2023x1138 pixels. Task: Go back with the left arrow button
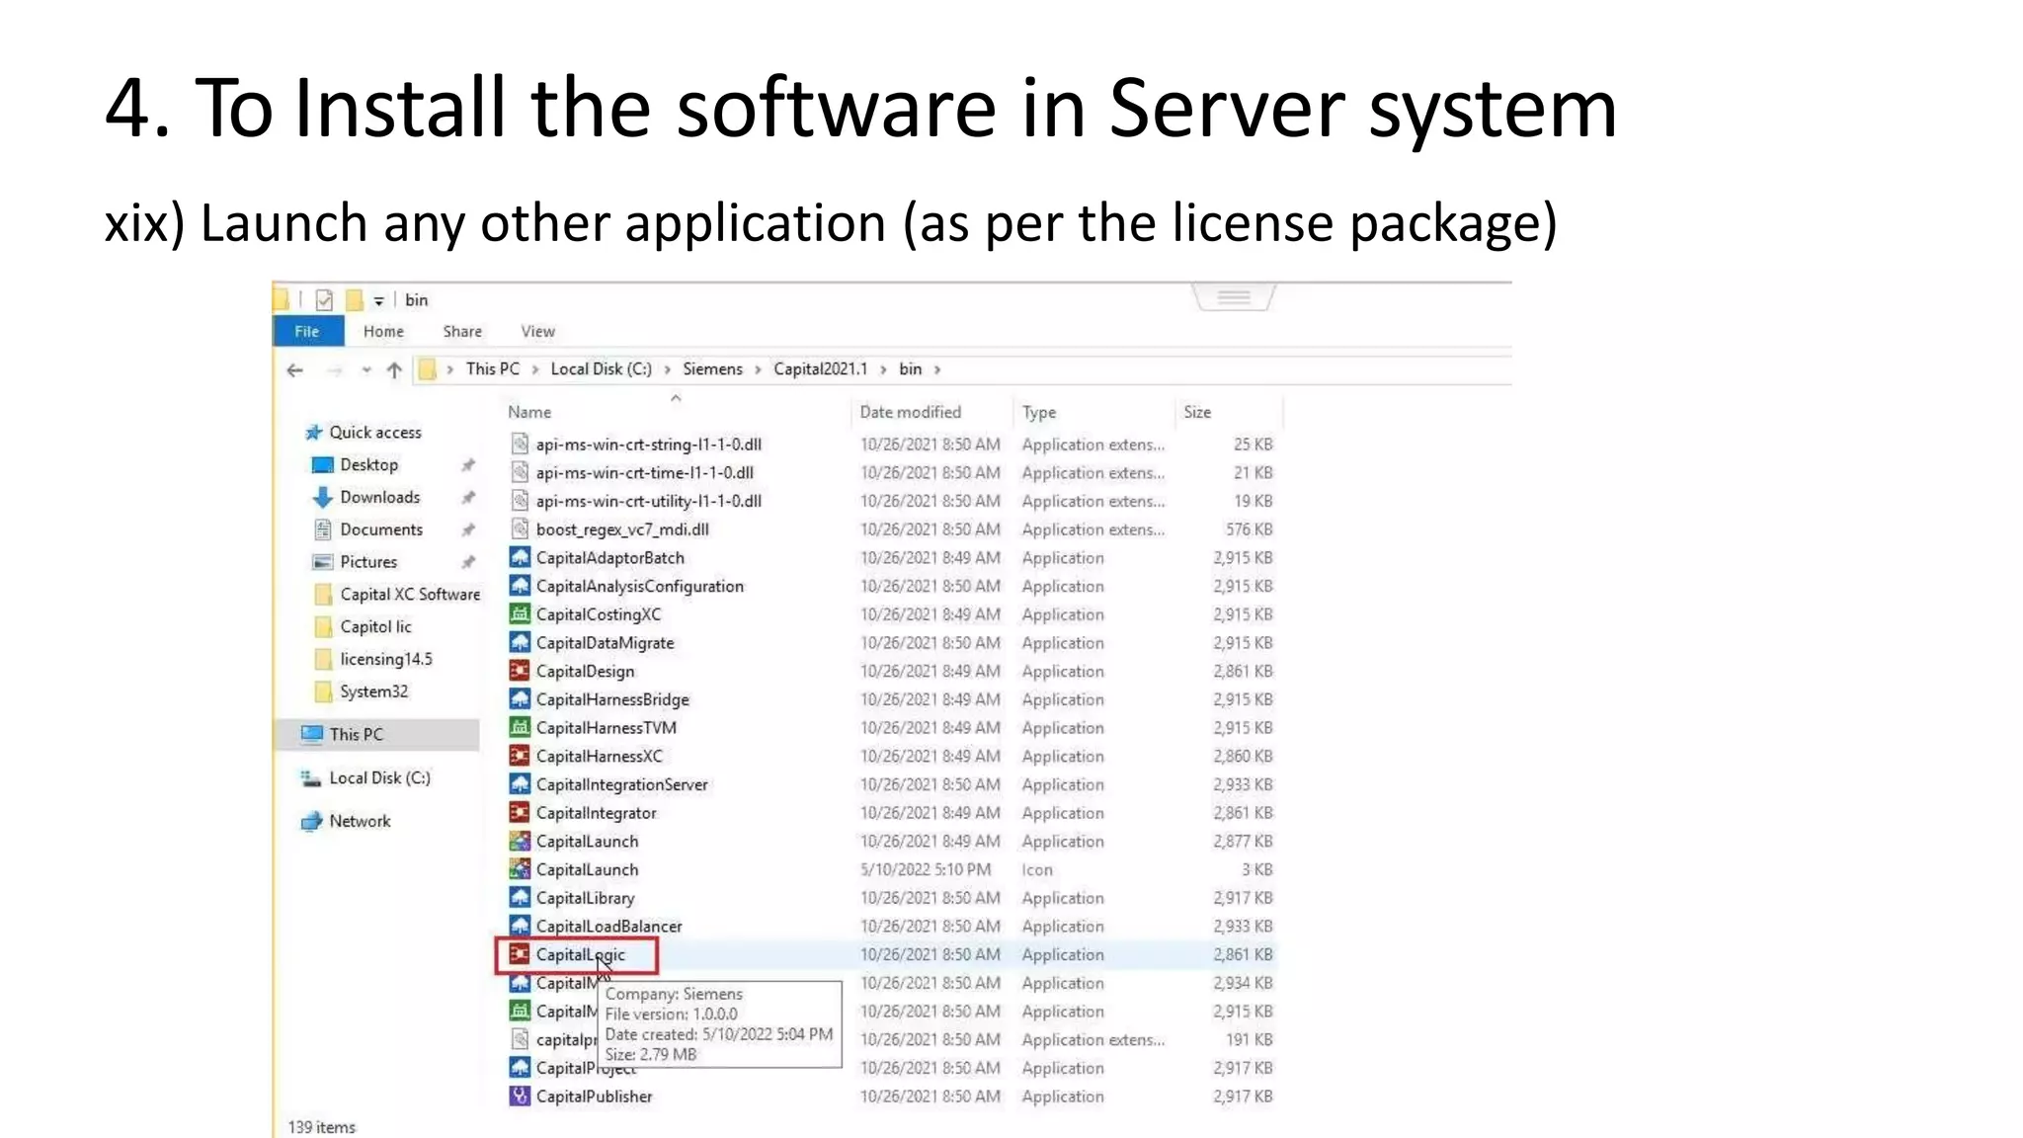click(294, 370)
